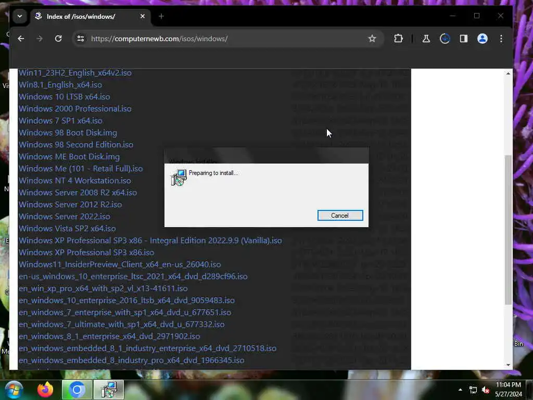Open Chrome Labs flask icon

click(426, 39)
